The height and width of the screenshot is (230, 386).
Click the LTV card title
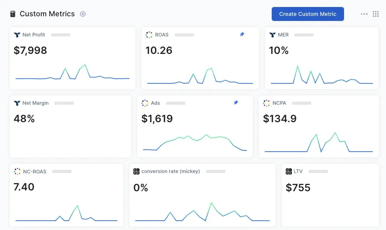(298, 171)
